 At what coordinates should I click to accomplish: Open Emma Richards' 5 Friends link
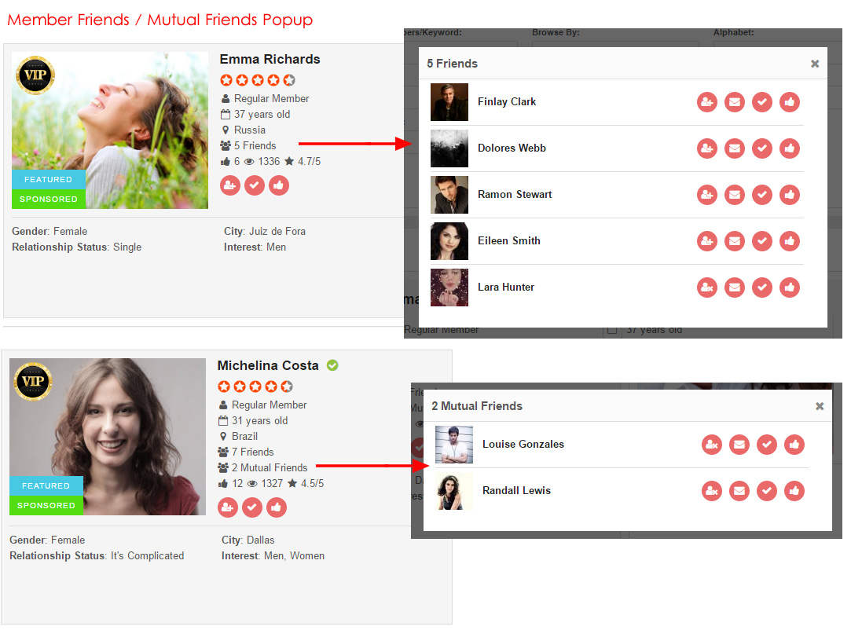[x=255, y=145]
